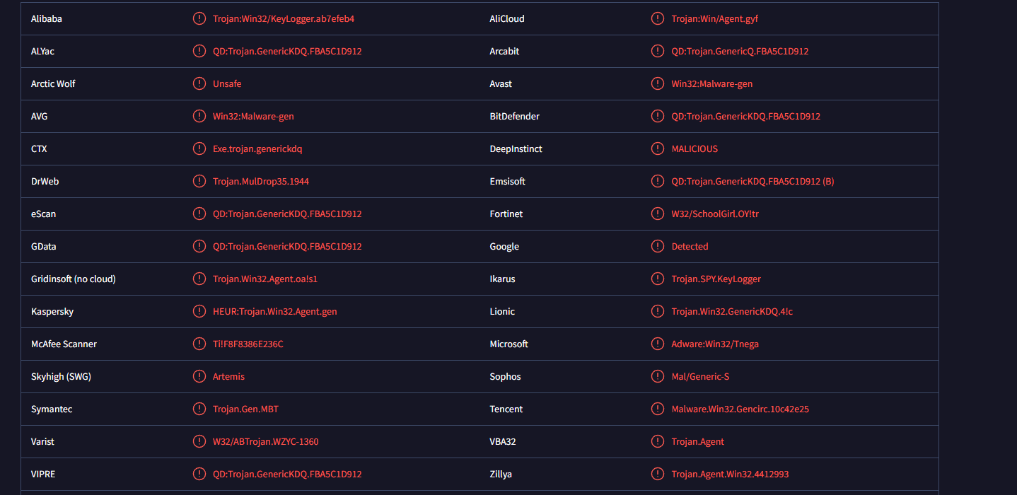Click the alert icon beside Google Detected
This screenshot has height=495, width=1017.
pyautogui.click(x=658, y=246)
